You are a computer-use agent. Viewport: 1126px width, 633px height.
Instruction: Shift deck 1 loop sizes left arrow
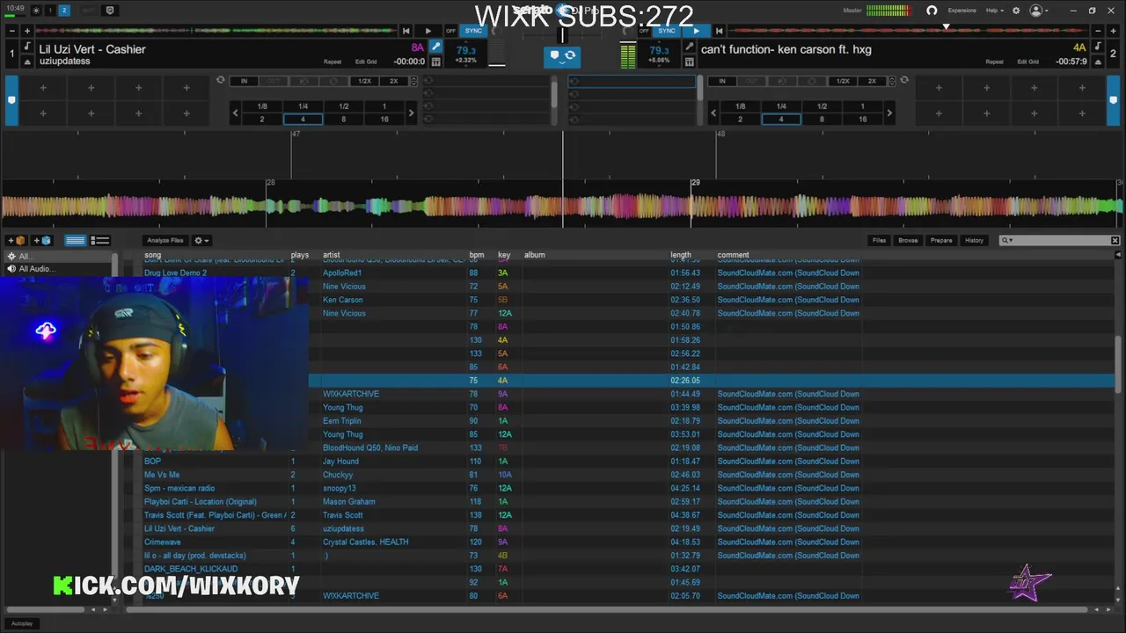pos(235,113)
